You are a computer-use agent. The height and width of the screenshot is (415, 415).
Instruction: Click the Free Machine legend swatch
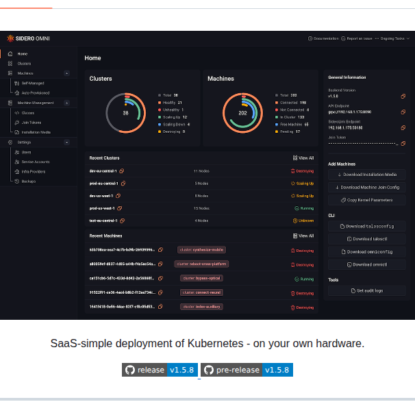pyautogui.click(x=277, y=125)
